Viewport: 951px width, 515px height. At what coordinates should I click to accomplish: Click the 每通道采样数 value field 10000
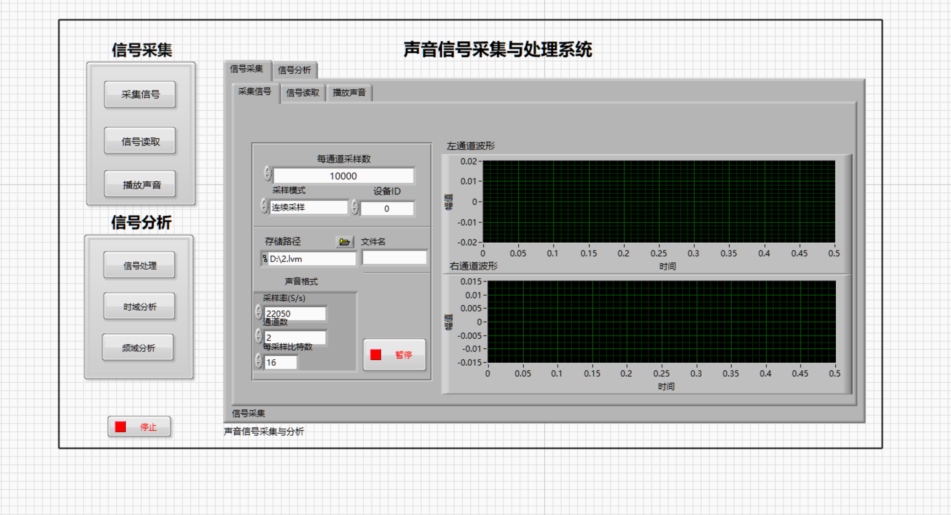343,176
